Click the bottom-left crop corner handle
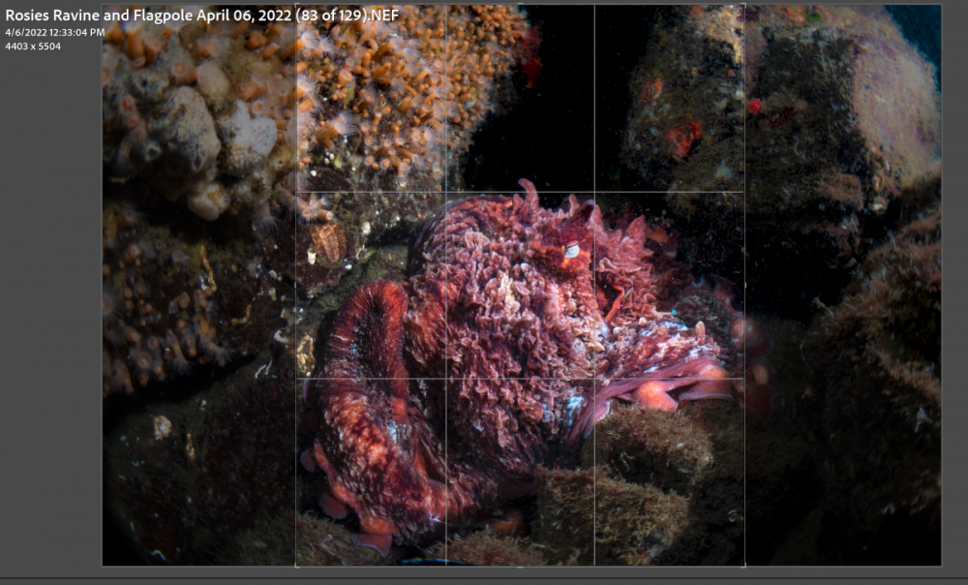Viewport: 968px width, 585px height. click(296, 566)
